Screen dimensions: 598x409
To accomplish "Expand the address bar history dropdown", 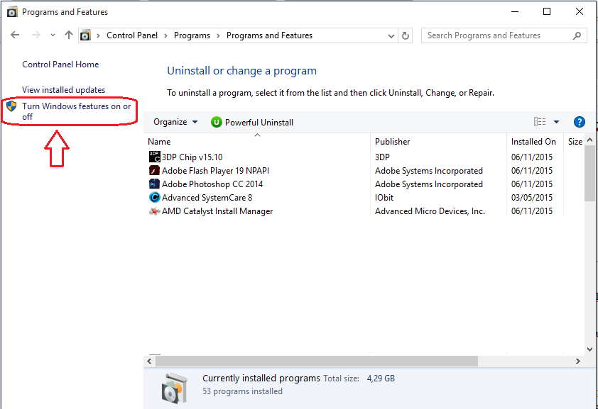I will tap(391, 35).
